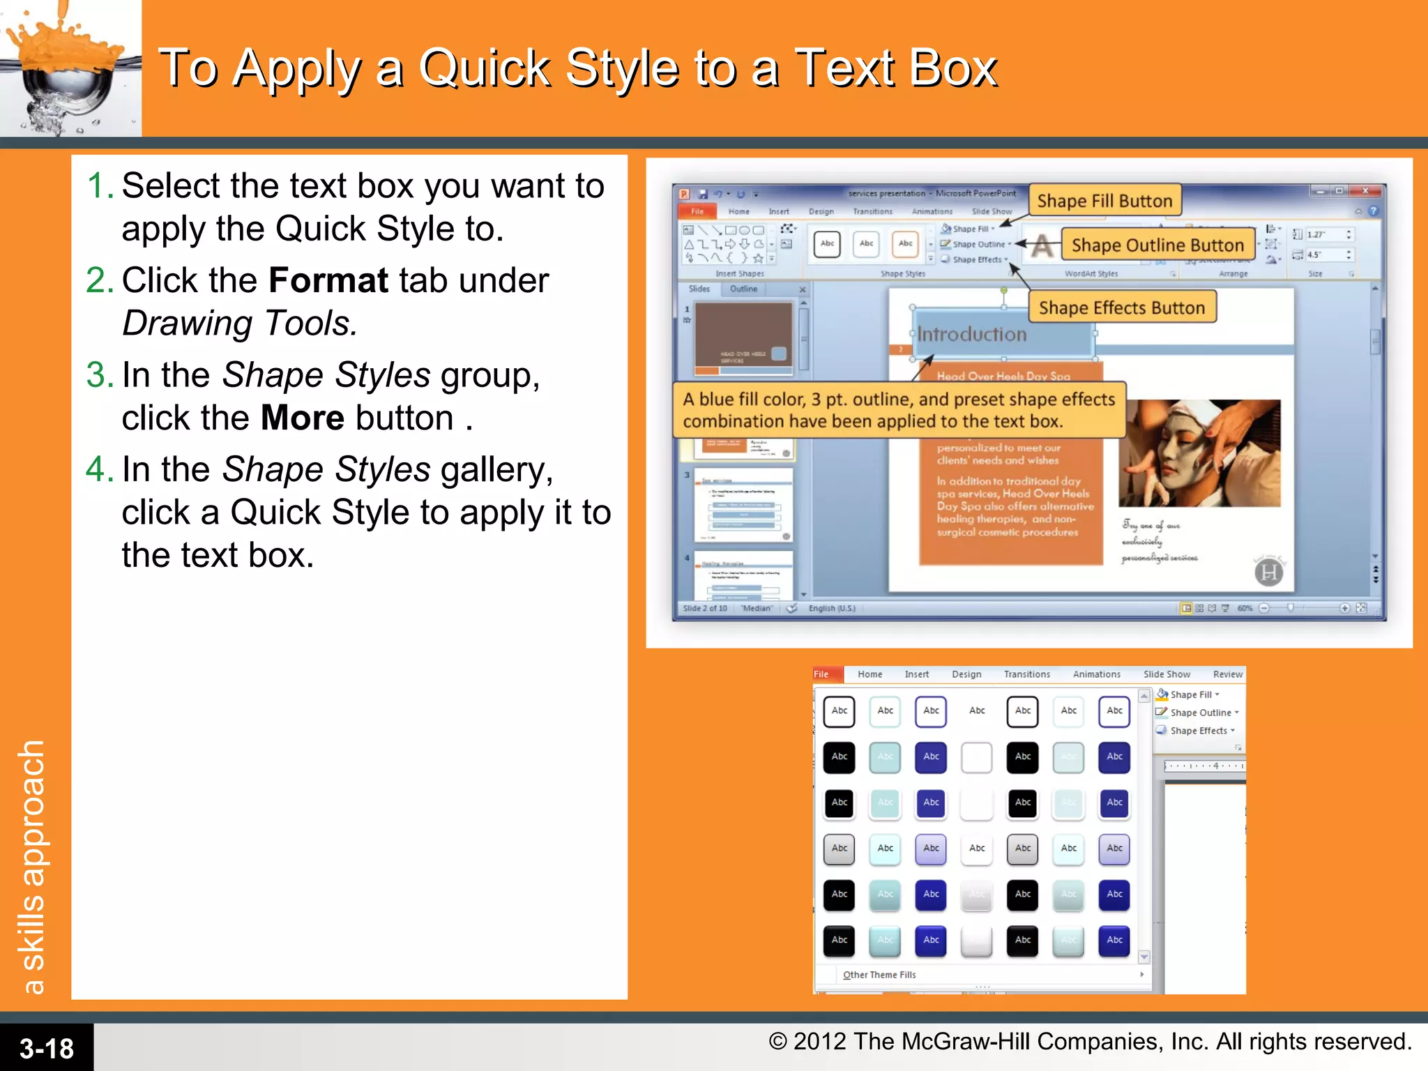Switch to Normal view using status bar toggle
Viewport: 1428px width, 1071px height.
1186,608
